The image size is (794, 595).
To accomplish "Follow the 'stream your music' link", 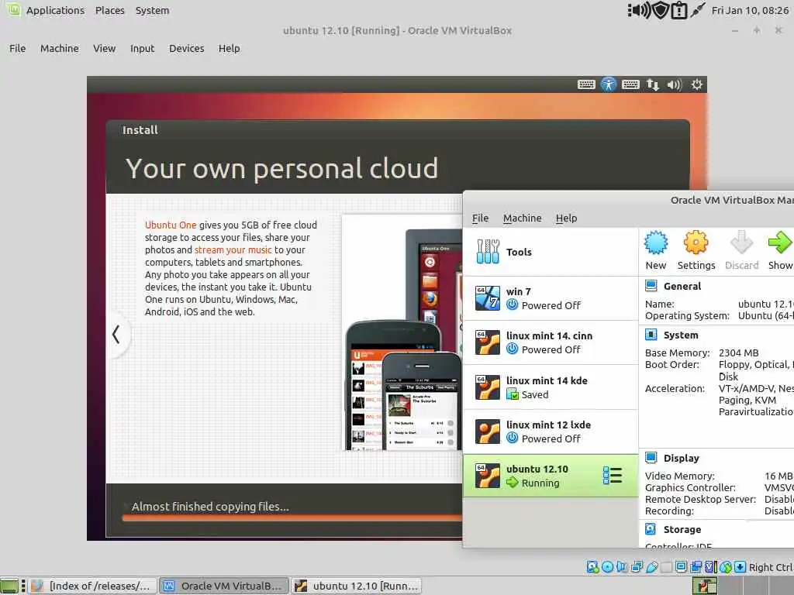I will point(233,249).
